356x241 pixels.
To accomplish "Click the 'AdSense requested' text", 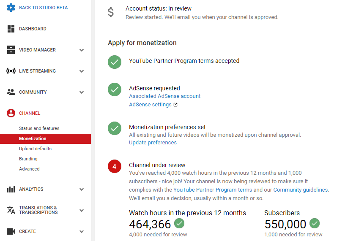I will [x=154, y=88].
